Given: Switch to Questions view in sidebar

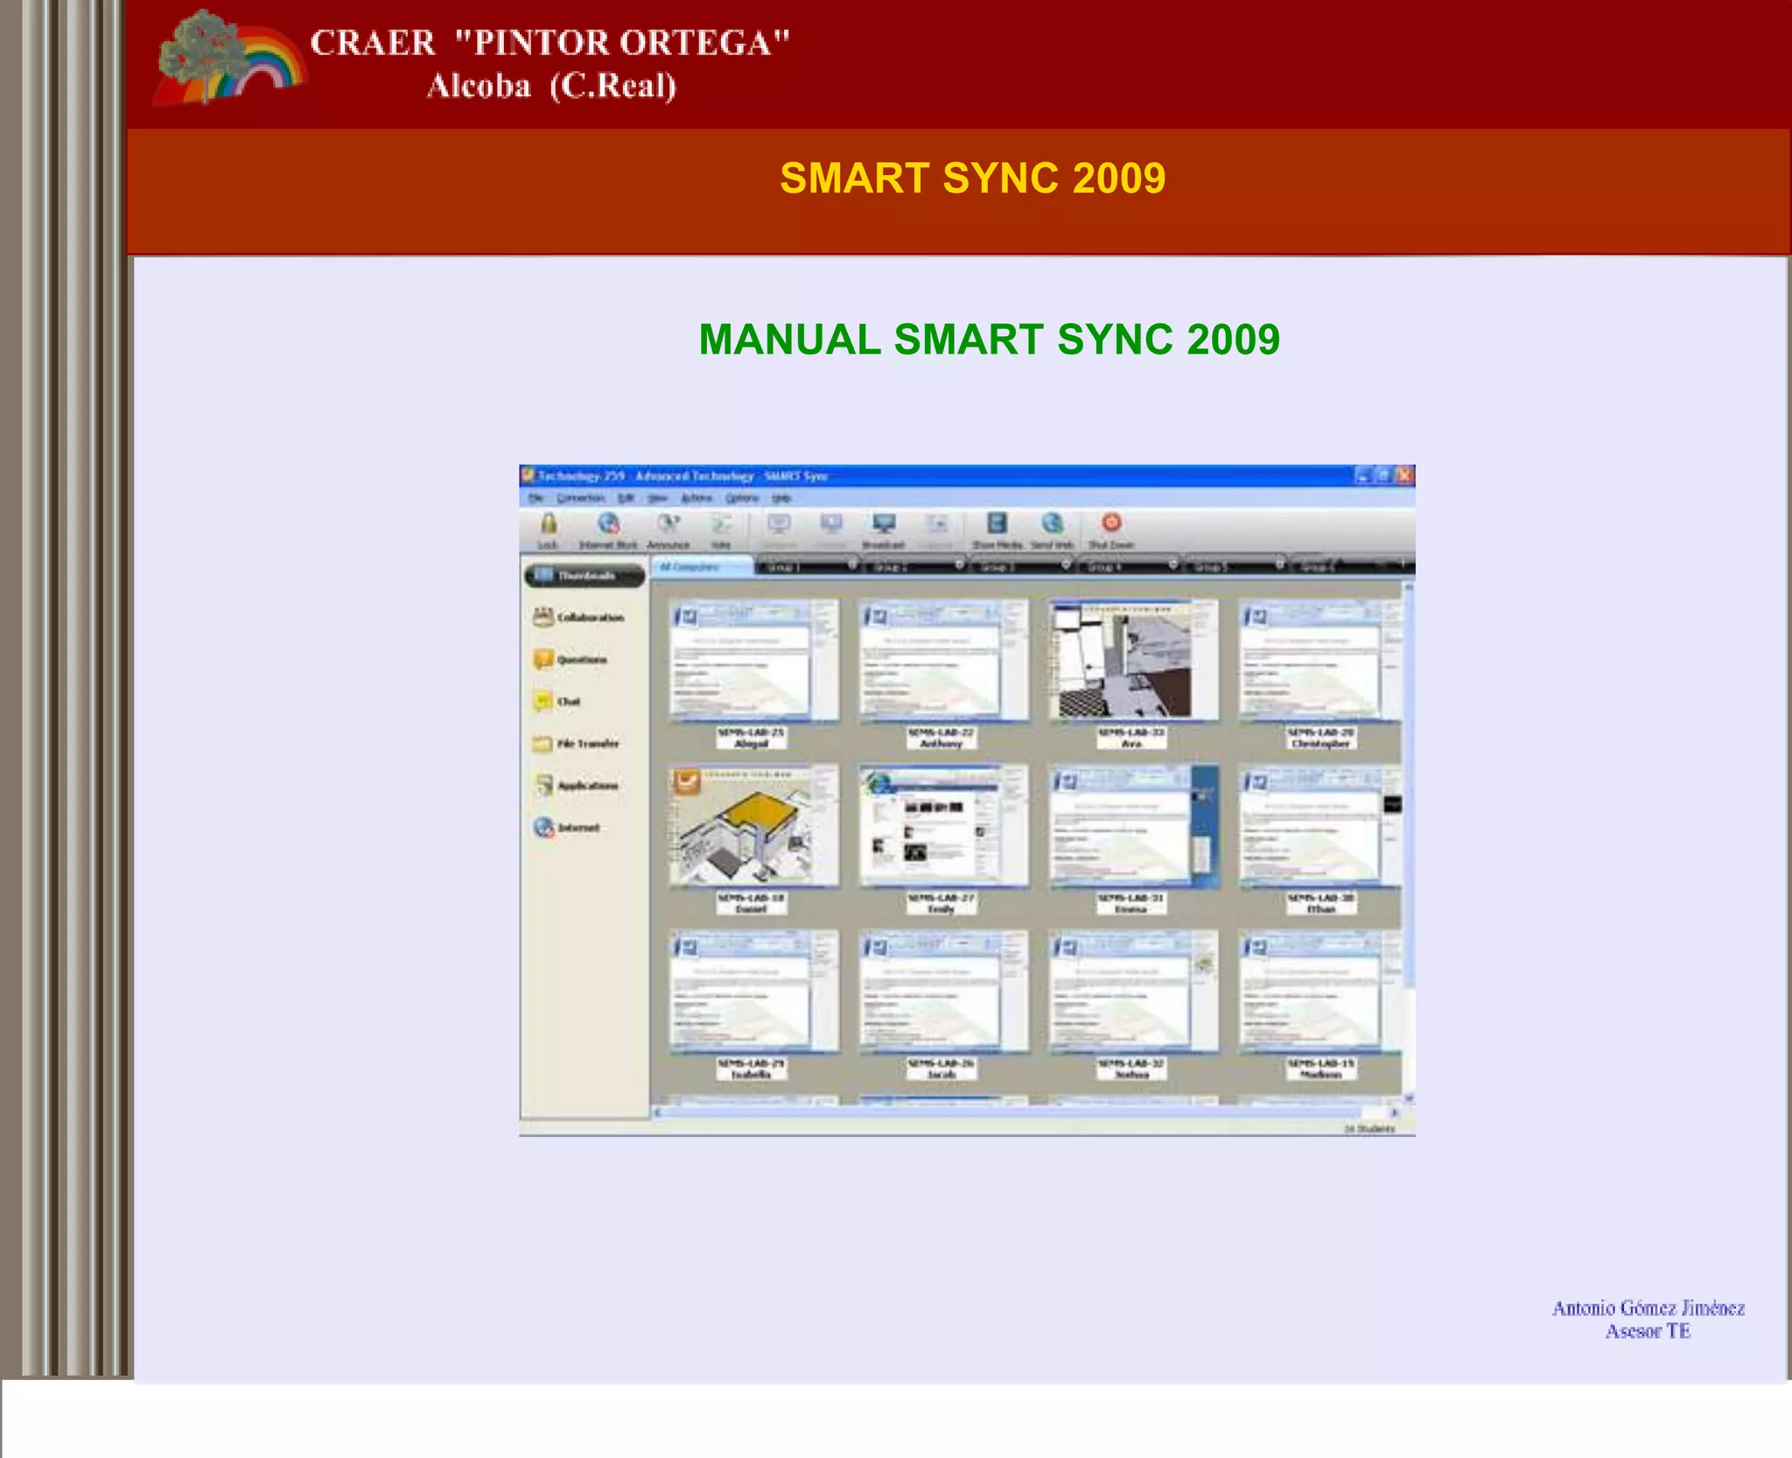Looking at the screenshot, I should coord(570,659).
